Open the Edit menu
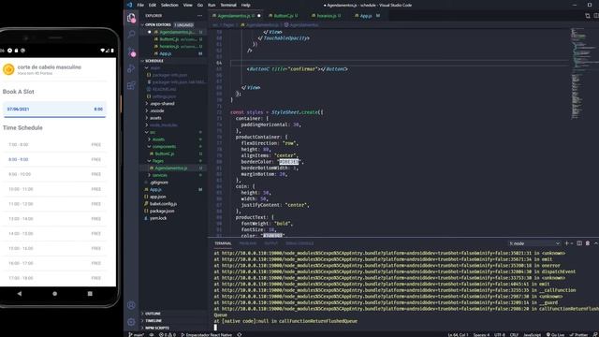 click(x=153, y=5)
